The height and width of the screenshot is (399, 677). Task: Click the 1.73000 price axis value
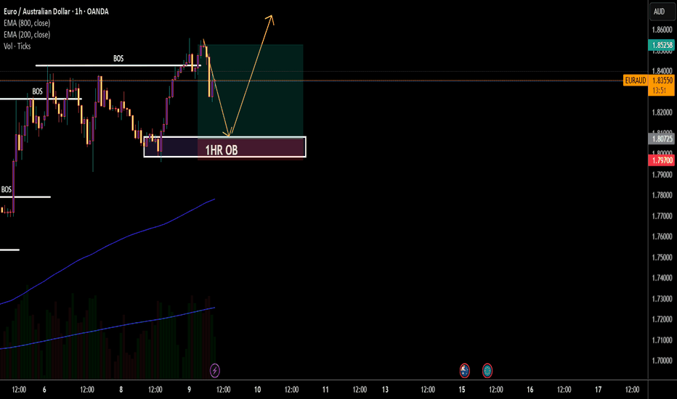[662, 299]
